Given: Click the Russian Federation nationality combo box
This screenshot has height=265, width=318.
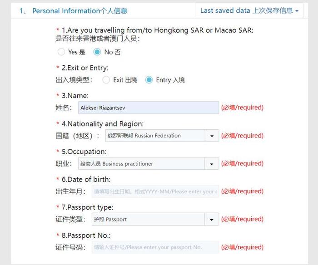Looking at the screenshot, I should 154,136.
